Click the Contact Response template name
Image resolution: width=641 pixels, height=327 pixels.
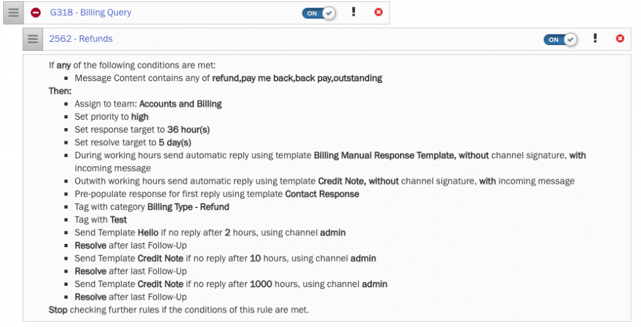[x=322, y=194]
